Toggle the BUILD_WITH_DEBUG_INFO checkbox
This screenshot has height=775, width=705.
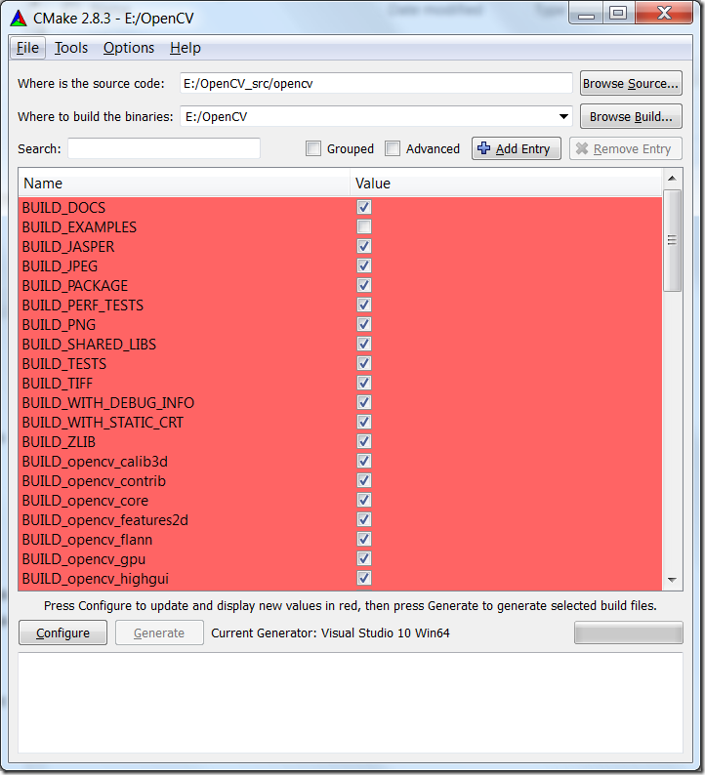(x=364, y=402)
